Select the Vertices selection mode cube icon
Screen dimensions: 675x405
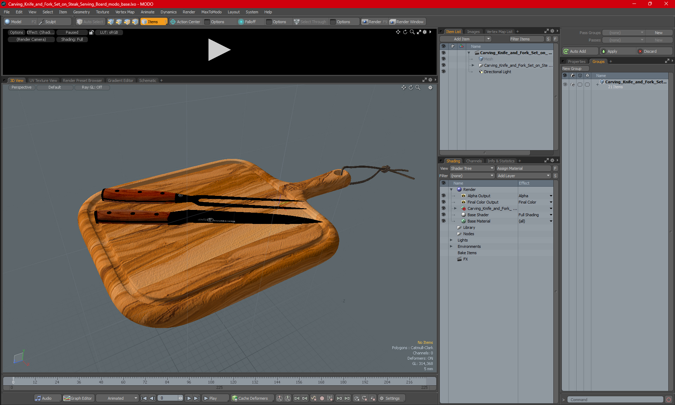pos(111,22)
